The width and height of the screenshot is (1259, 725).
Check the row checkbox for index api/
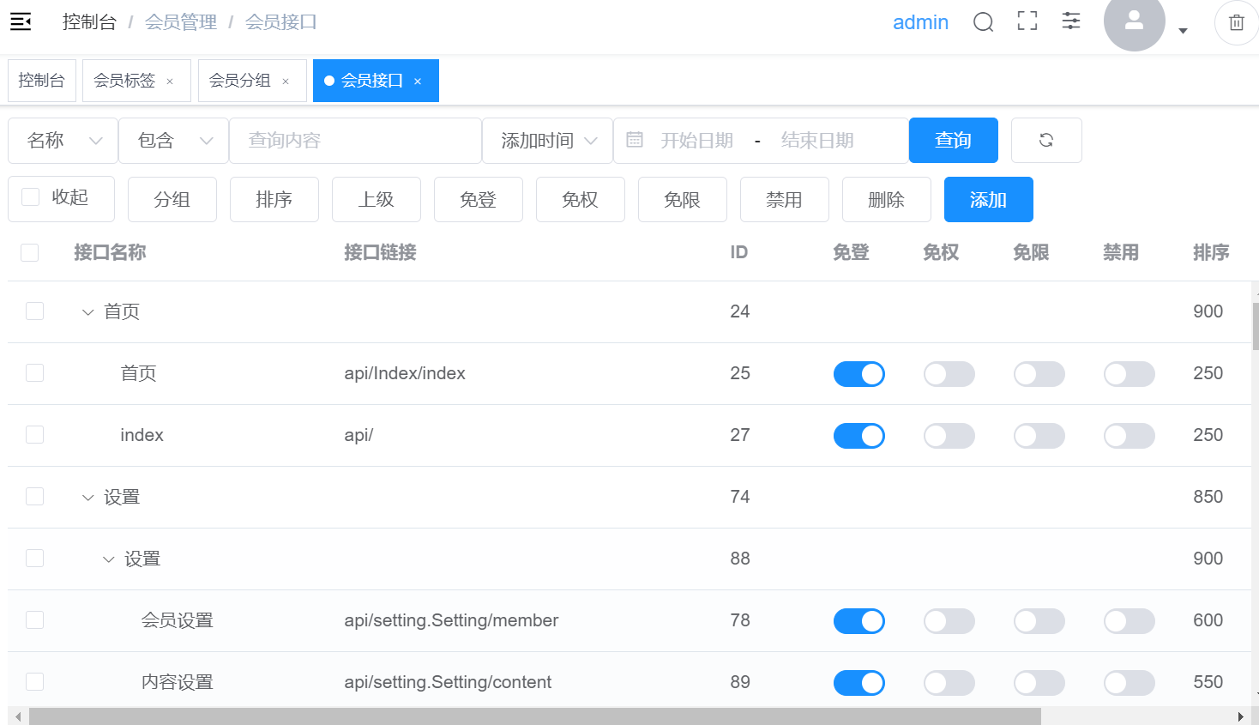(34, 434)
